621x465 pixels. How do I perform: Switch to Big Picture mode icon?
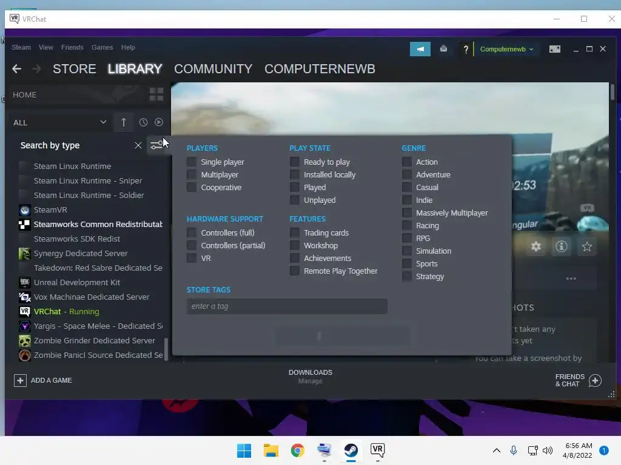(x=554, y=49)
